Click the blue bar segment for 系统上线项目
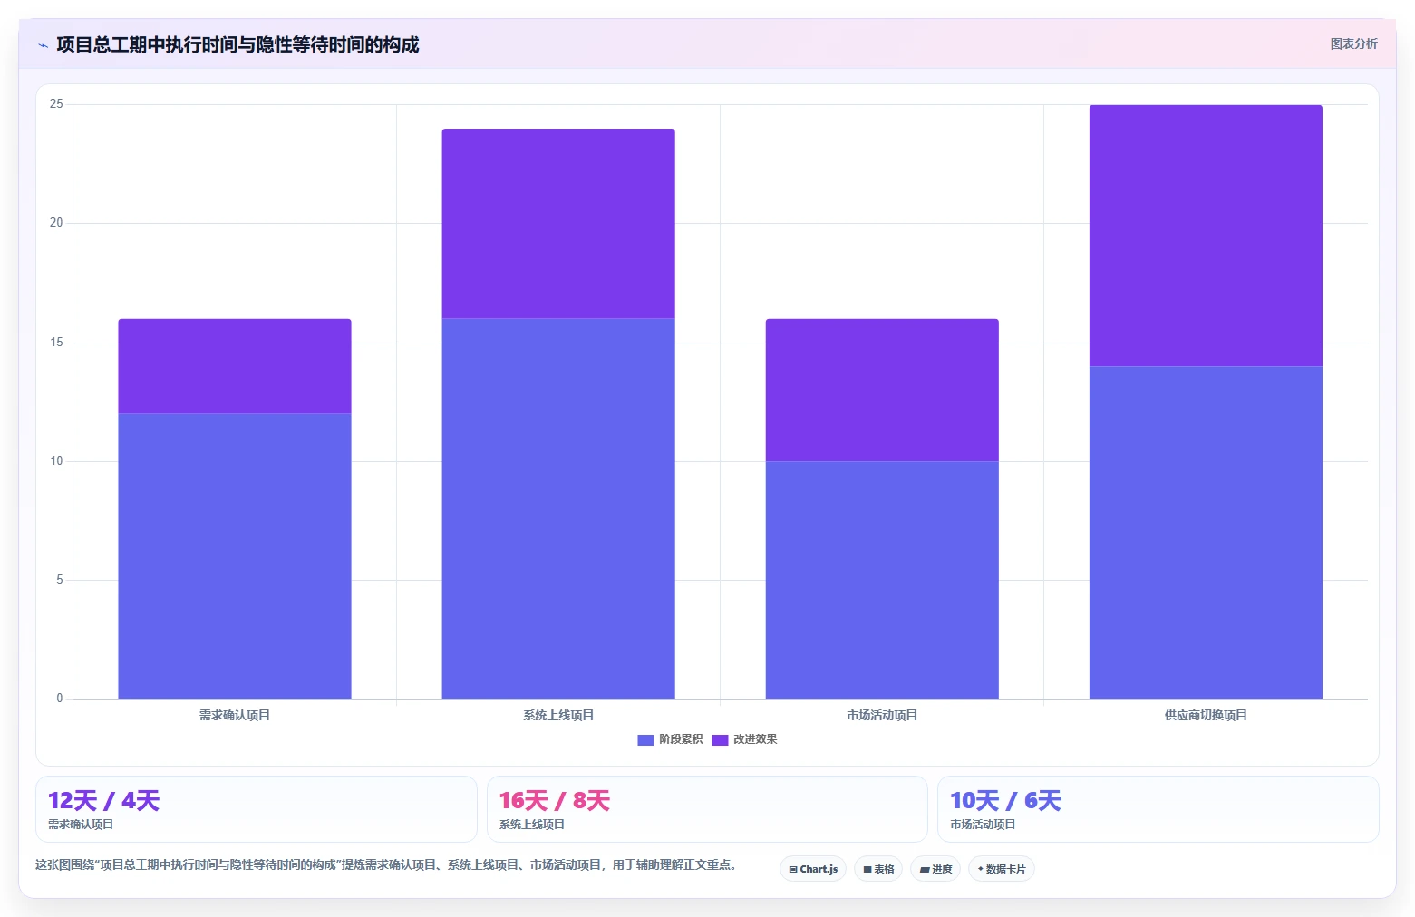 point(558,508)
